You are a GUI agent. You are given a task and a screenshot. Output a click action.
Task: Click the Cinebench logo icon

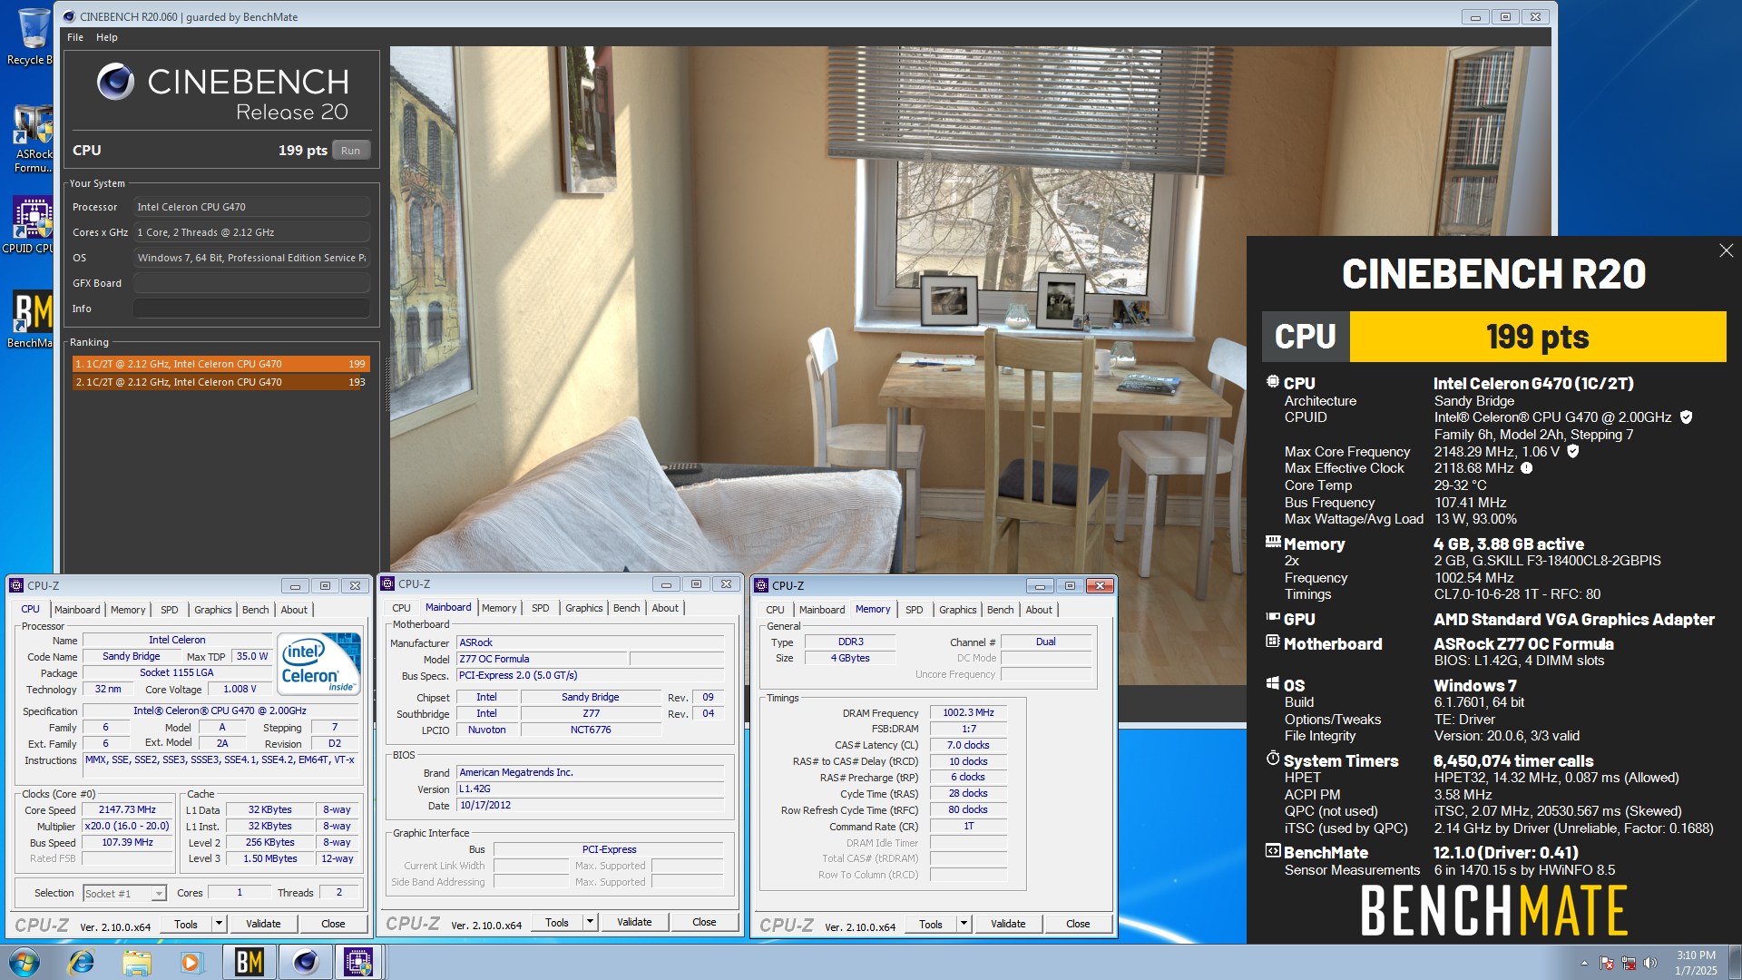(x=115, y=82)
